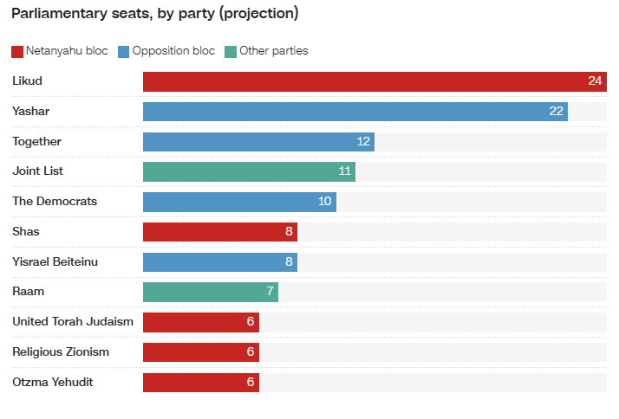
Task: Click the Raam party name label
Action: (x=28, y=291)
